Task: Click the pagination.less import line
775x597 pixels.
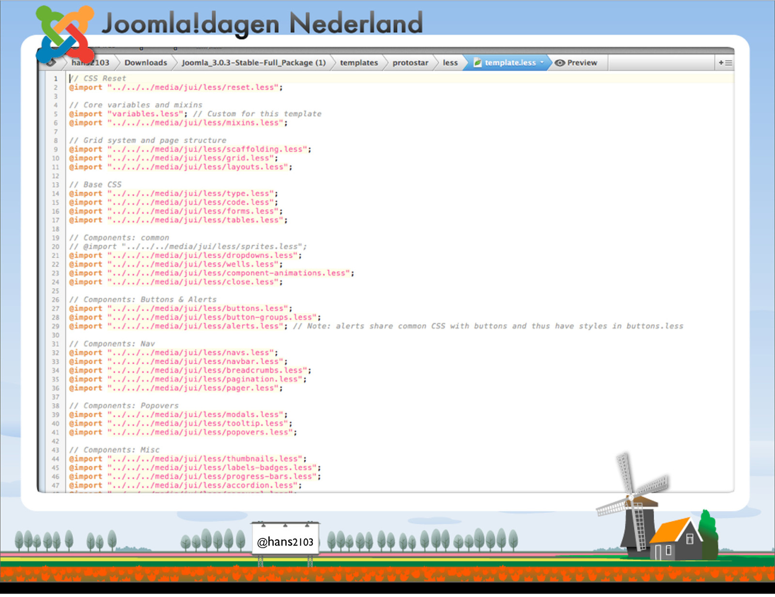Action: tap(188, 379)
